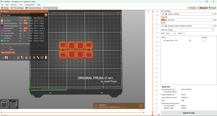Open the File menu
Viewport: 217px width, 116px height.
[2, 5]
